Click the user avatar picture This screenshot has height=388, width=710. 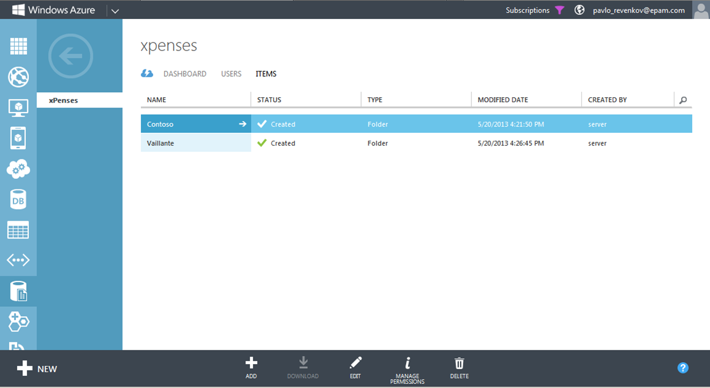701,10
